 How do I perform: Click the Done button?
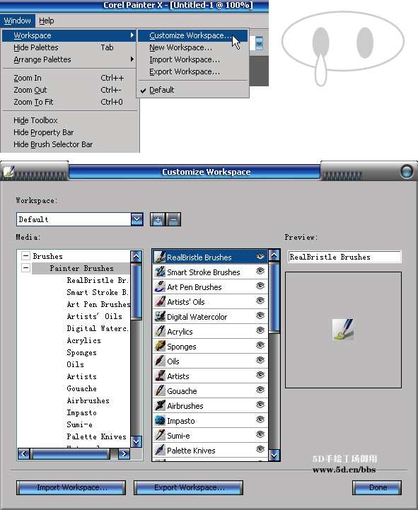point(377,487)
